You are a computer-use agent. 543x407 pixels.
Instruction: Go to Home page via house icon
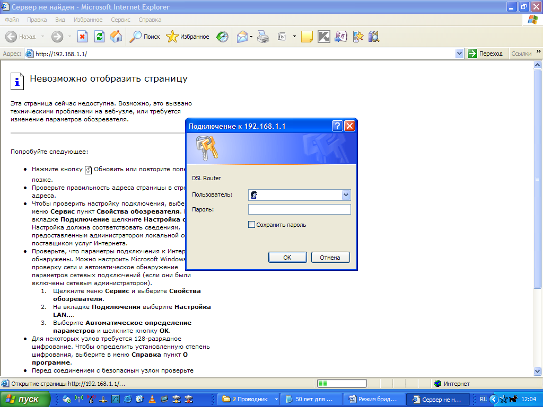pyautogui.click(x=116, y=37)
